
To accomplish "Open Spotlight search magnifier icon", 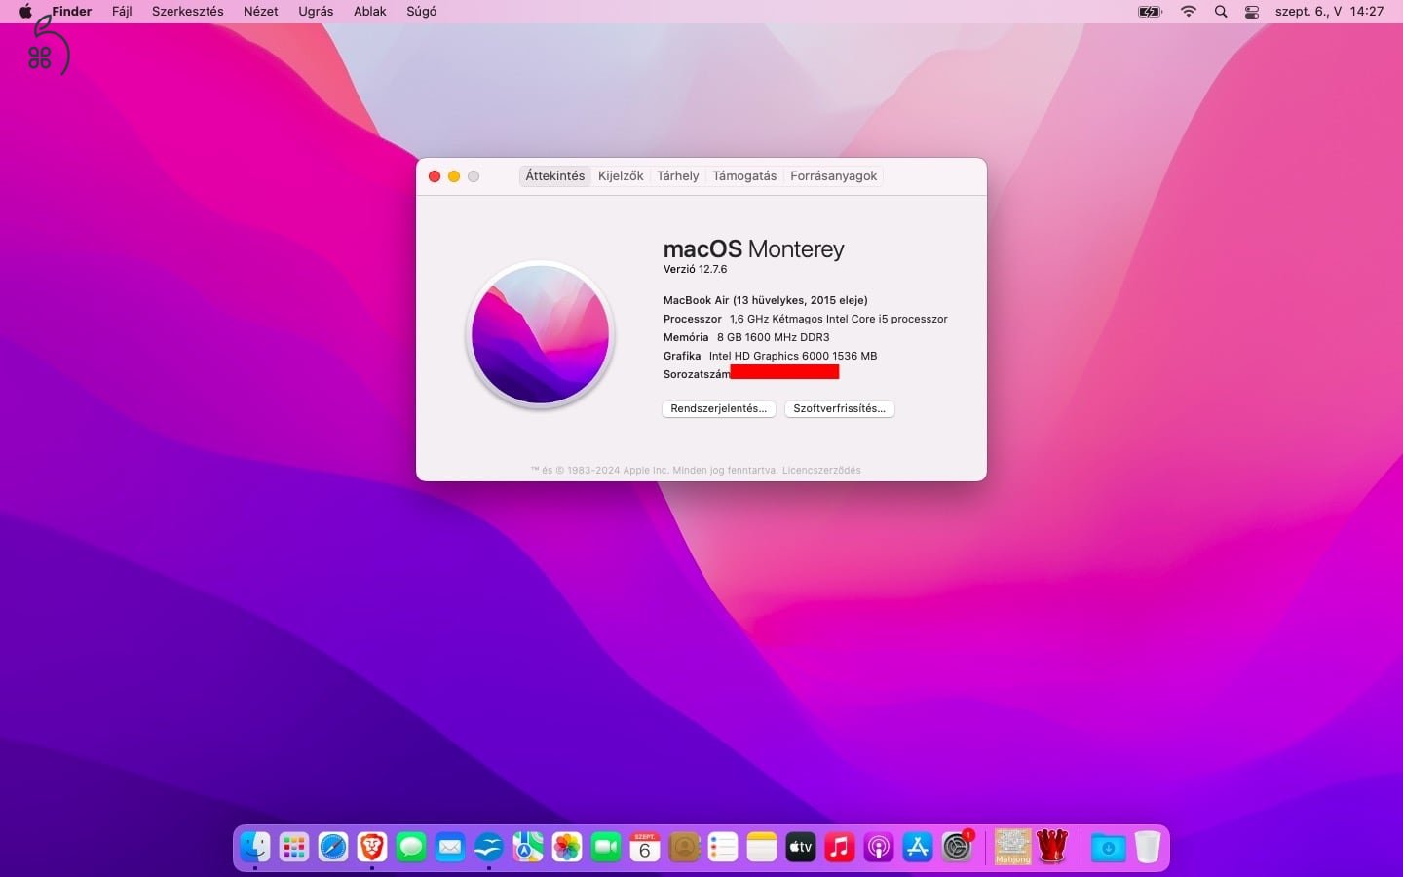I will (x=1221, y=12).
